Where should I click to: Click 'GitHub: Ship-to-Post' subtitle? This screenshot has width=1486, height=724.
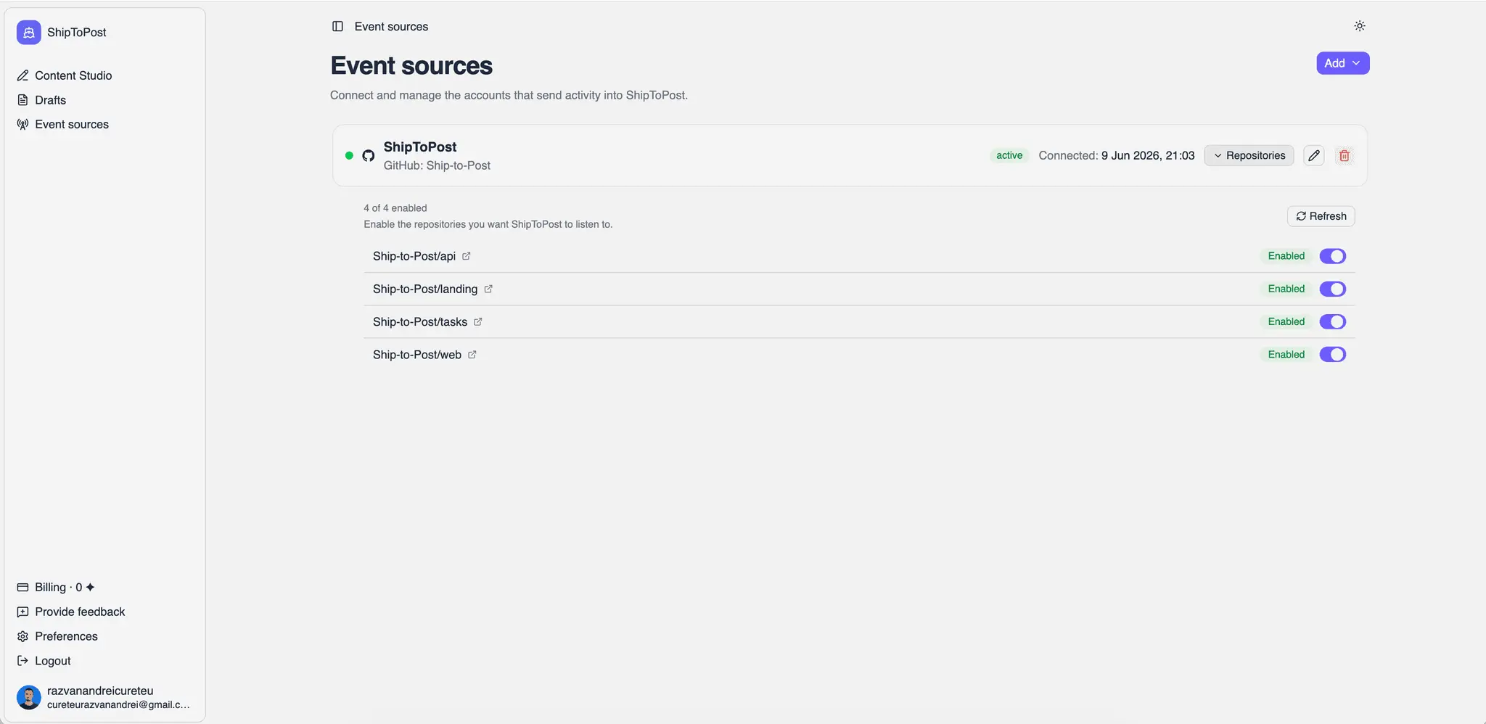click(437, 165)
